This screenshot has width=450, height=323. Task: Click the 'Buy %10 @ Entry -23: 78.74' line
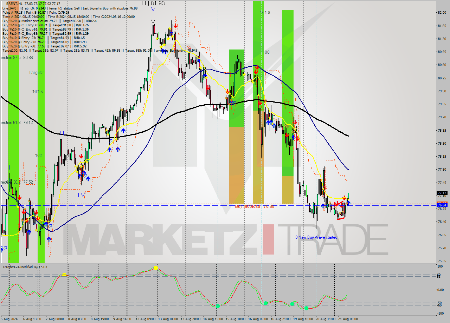(x=44, y=38)
